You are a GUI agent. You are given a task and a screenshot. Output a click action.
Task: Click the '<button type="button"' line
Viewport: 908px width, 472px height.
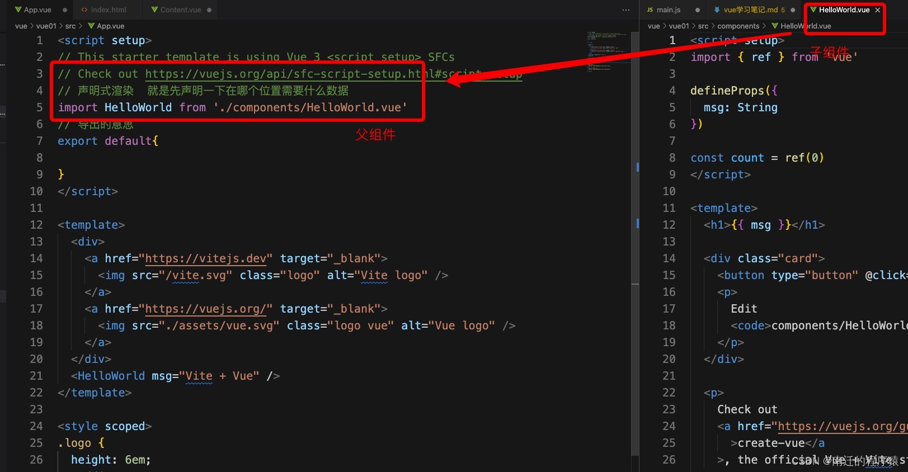pos(812,275)
